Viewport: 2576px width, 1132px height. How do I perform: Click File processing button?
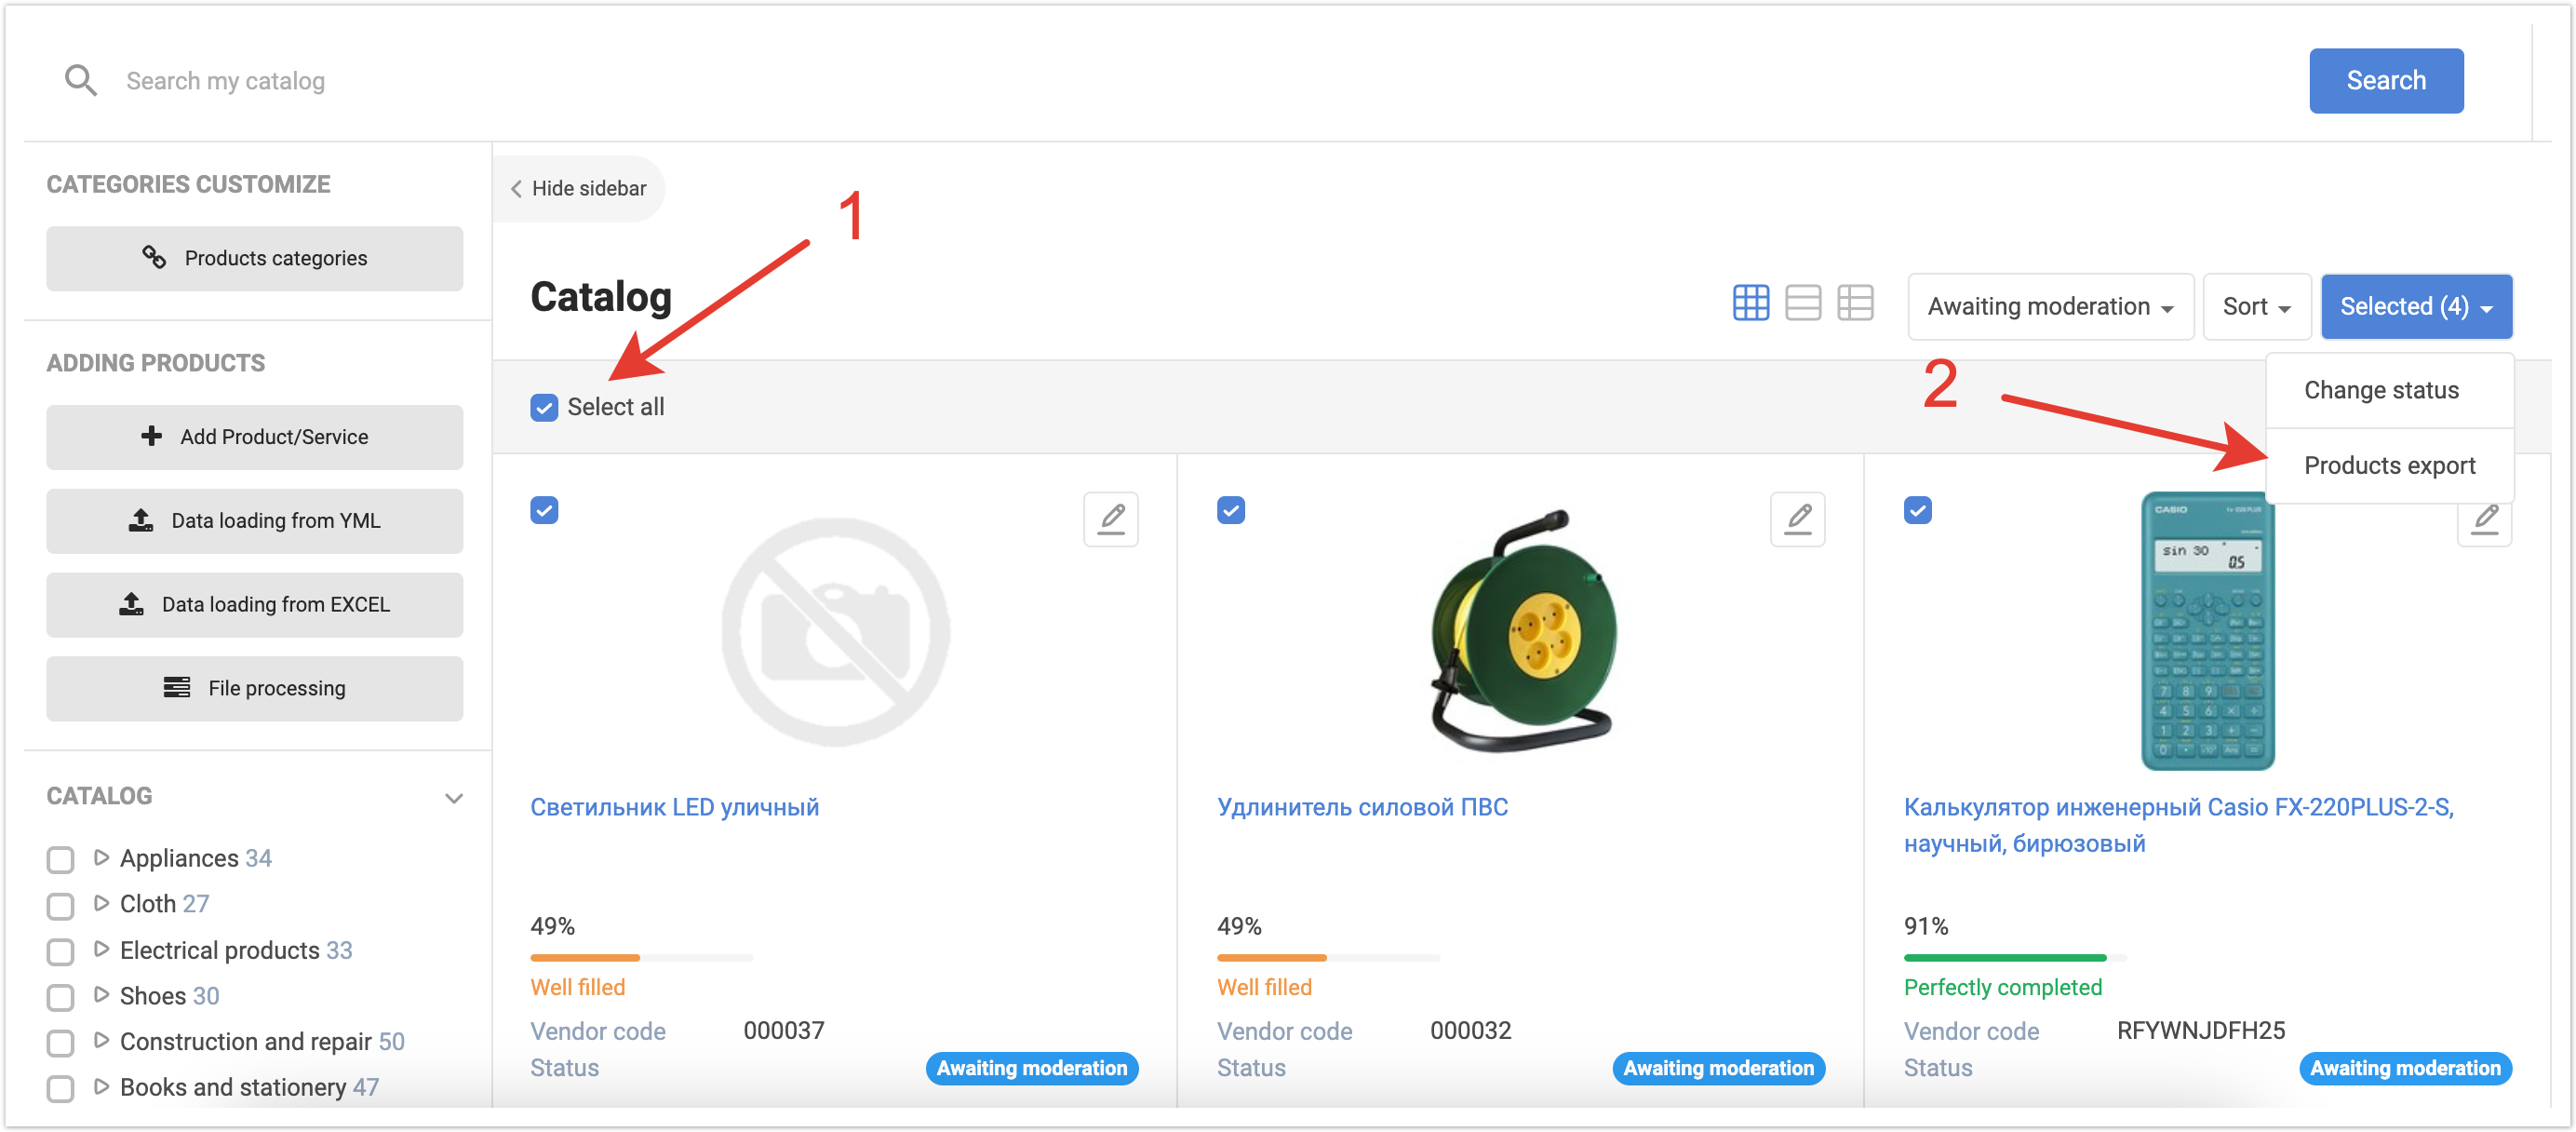[x=254, y=688]
